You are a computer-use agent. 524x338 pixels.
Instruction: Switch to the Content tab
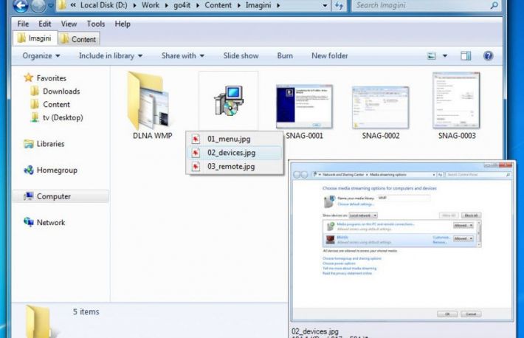click(79, 39)
